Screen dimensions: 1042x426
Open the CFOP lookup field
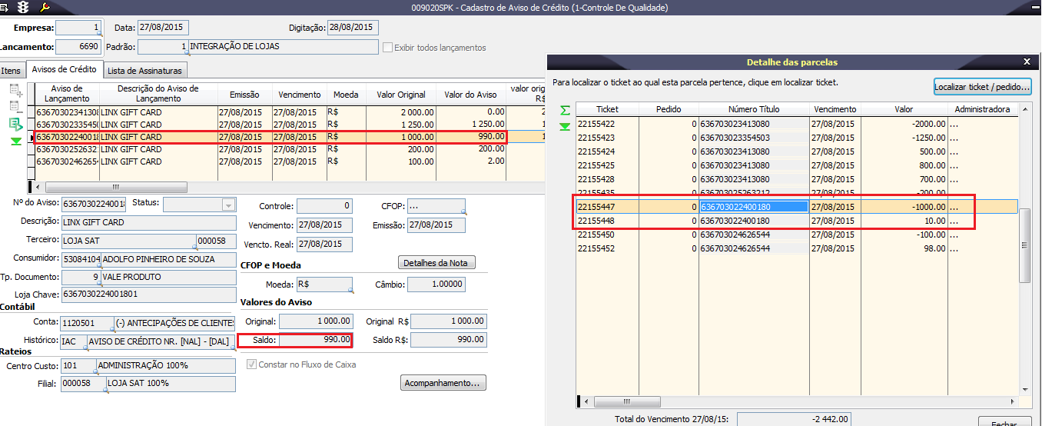(436, 206)
